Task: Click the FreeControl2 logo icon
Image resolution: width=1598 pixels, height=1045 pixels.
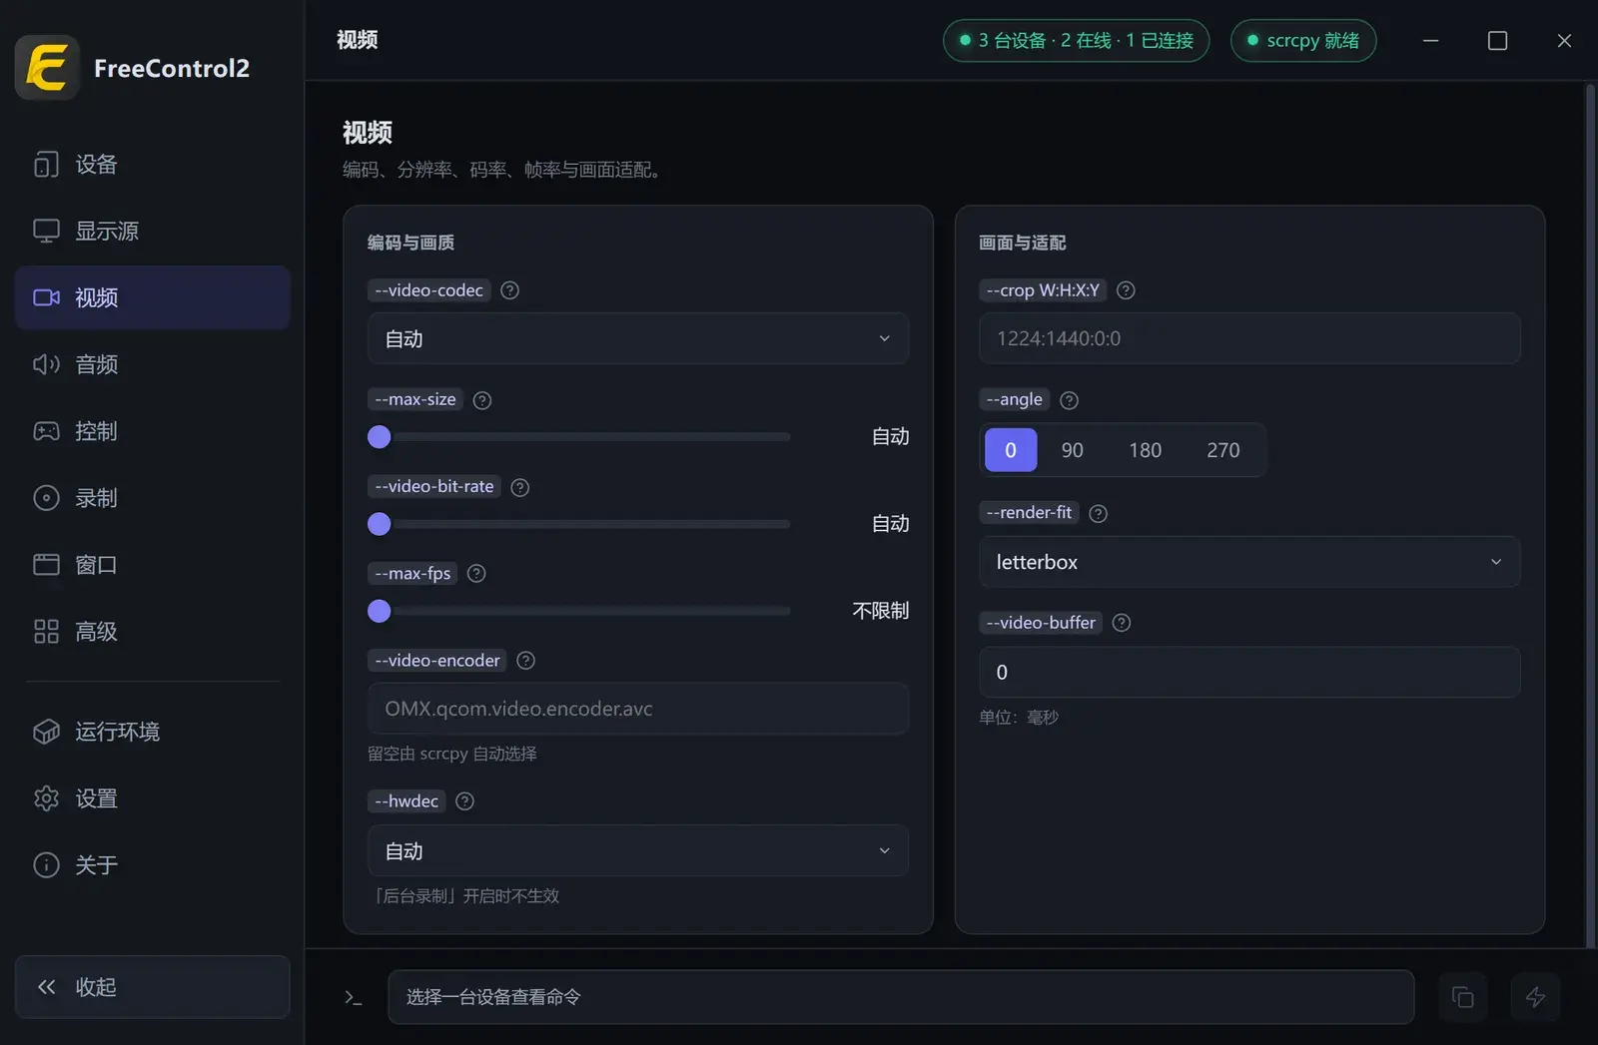Action: point(47,68)
